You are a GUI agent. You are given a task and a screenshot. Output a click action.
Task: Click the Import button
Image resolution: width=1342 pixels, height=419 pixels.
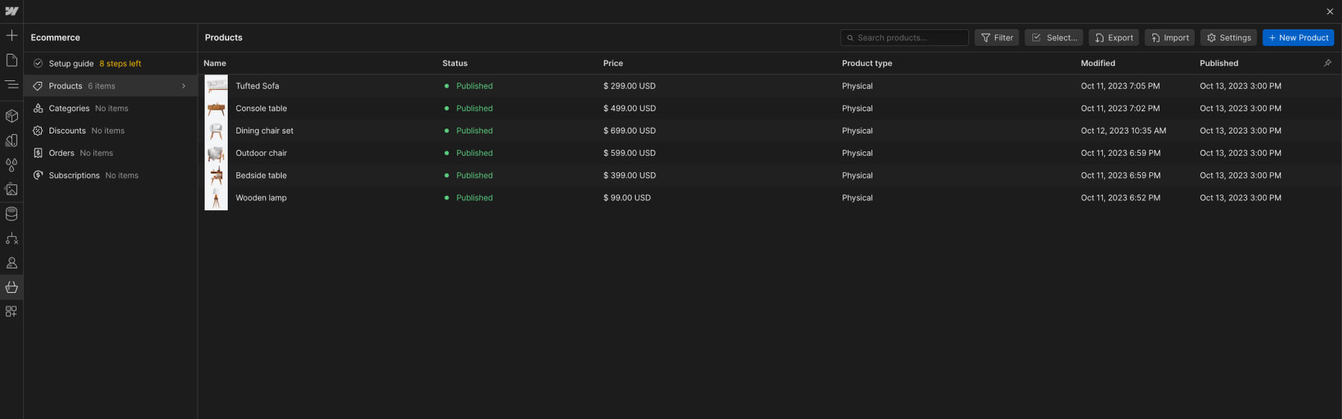tap(1170, 37)
